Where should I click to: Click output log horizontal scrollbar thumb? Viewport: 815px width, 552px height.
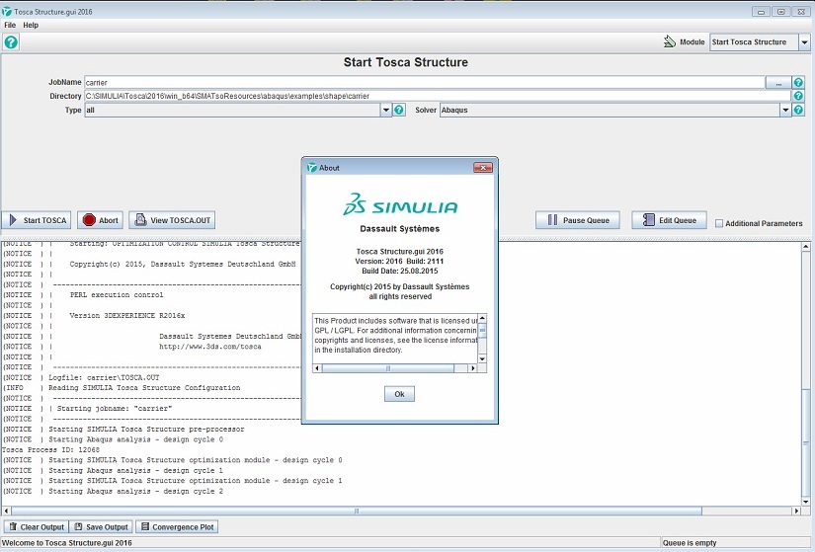[x=357, y=511]
